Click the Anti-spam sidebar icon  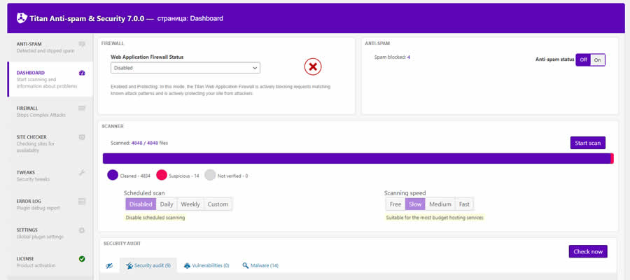[x=82, y=44]
